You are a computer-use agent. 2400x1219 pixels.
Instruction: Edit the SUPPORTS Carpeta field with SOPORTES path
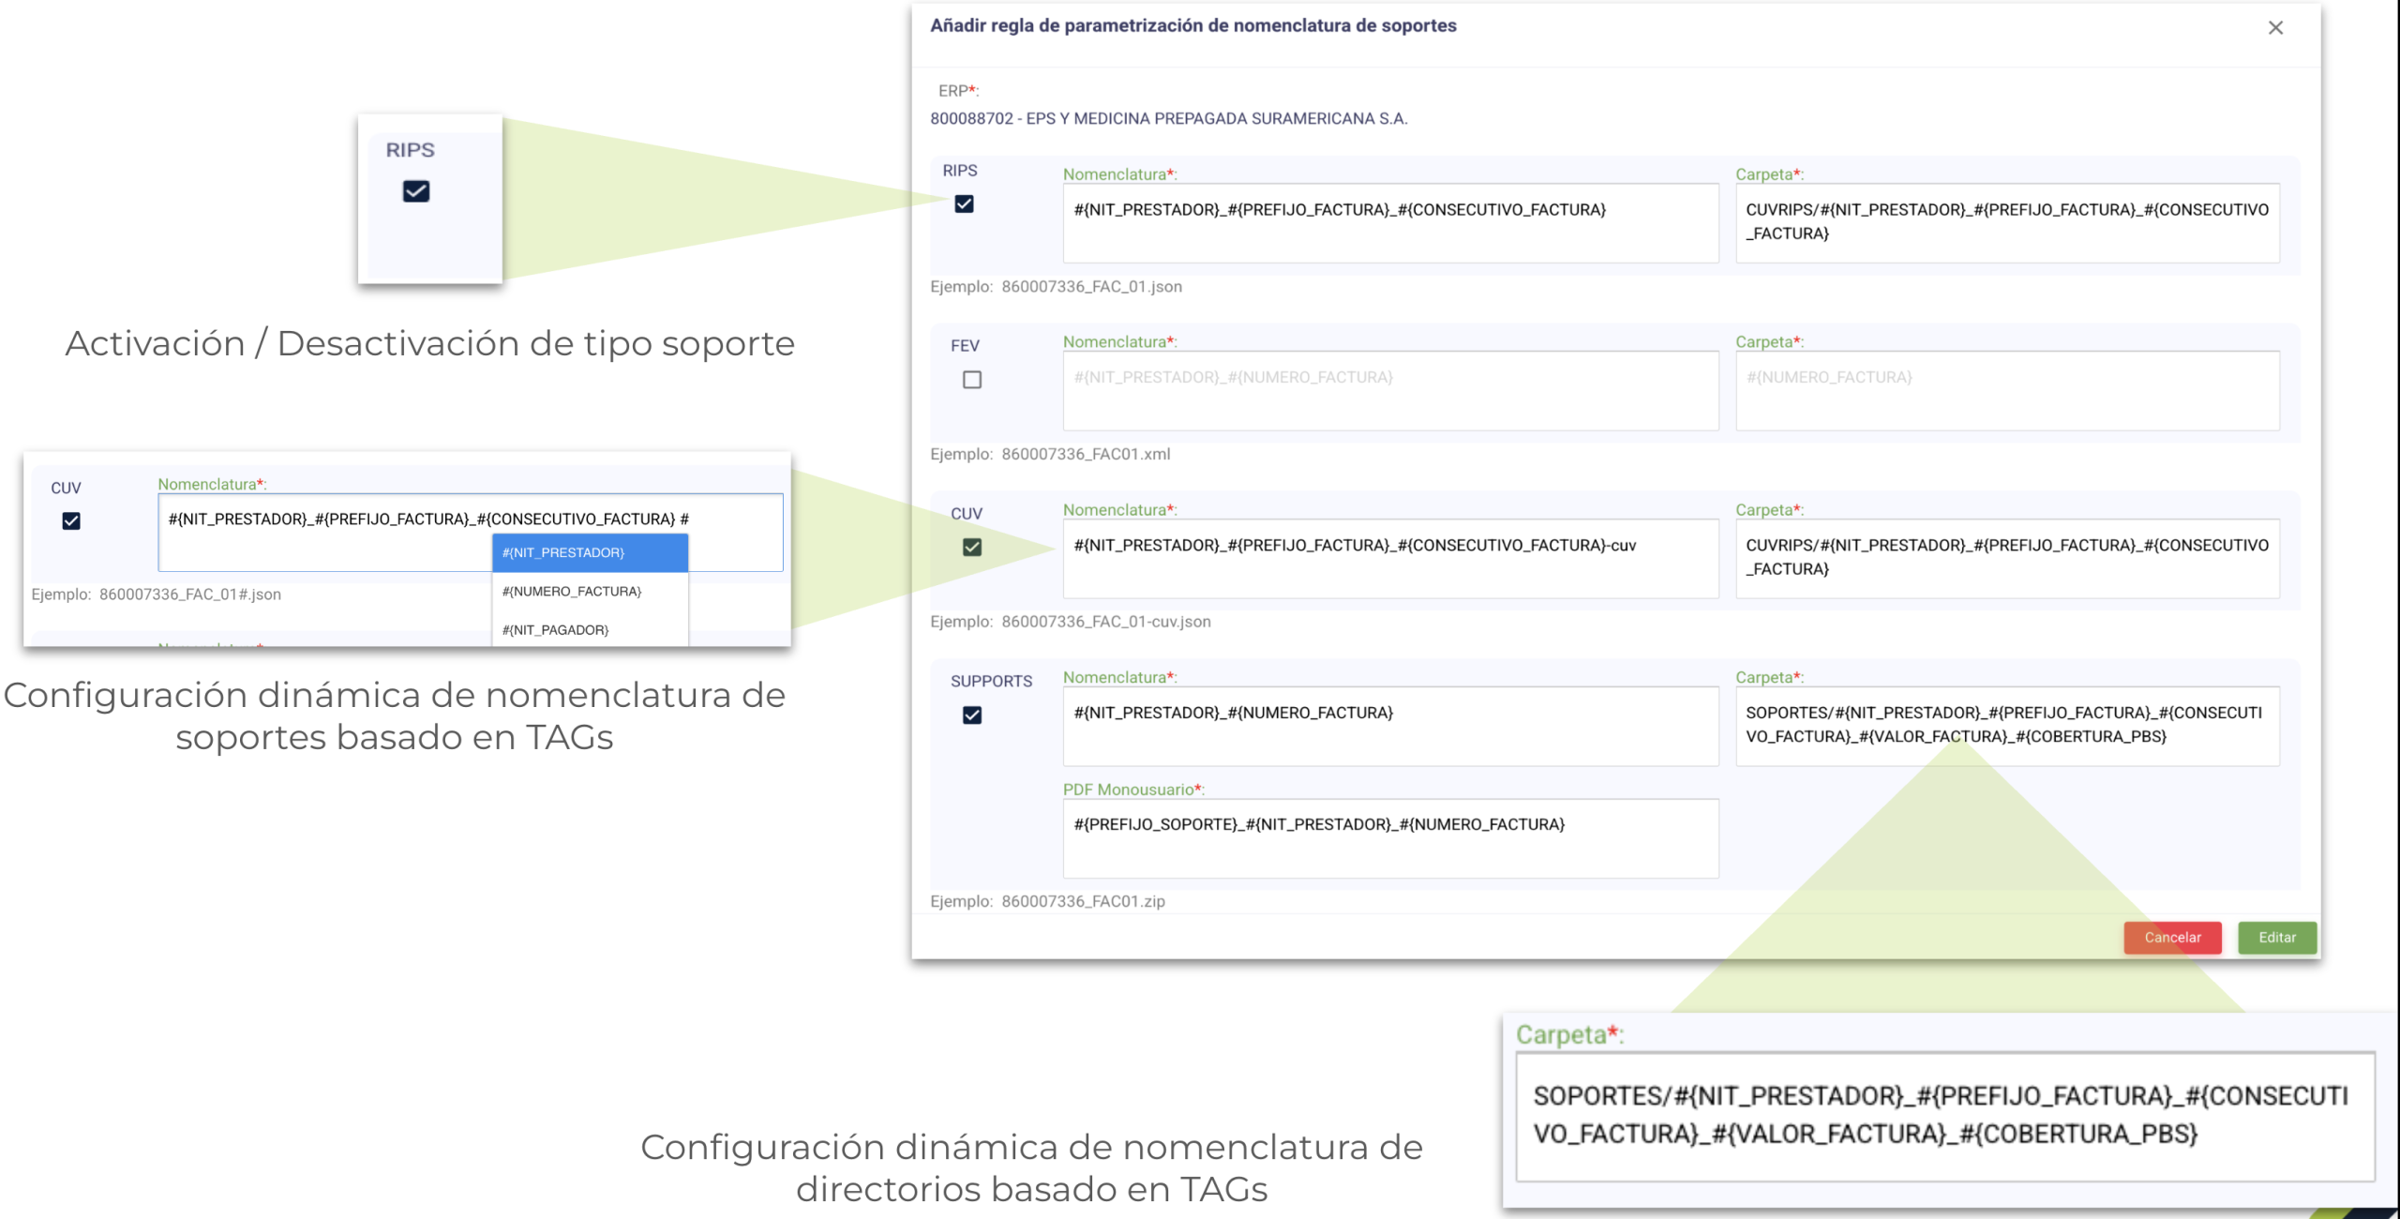[2007, 727]
